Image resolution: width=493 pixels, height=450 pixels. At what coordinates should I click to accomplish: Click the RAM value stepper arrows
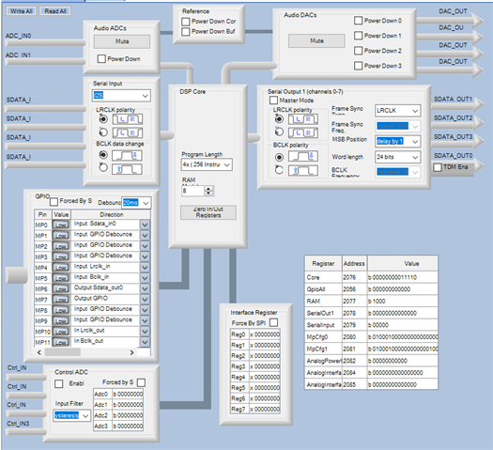tap(208, 191)
